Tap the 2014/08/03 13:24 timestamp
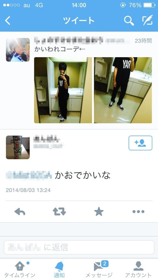The height and width of the screenshot is (280, 158). coord(28,190)
